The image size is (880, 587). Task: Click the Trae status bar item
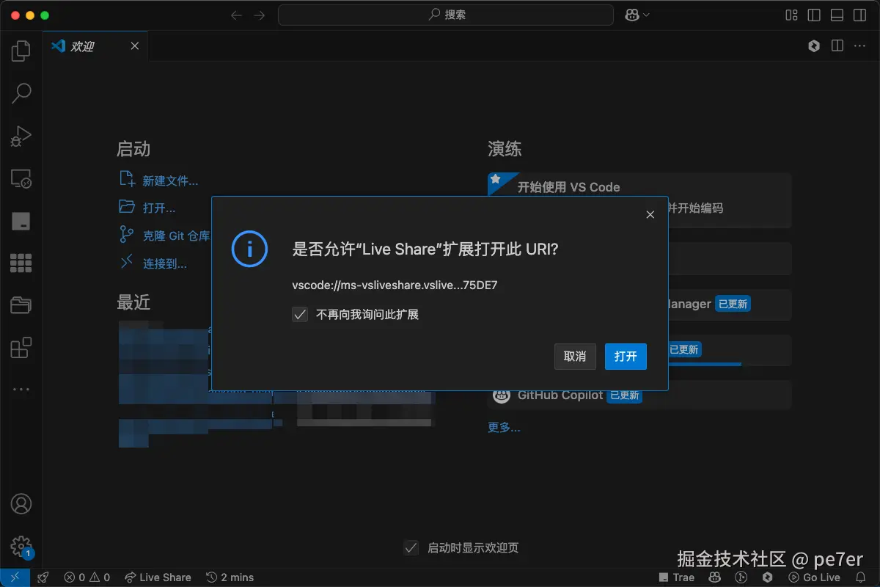tap(676, 577)
